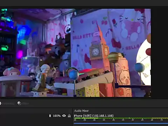This screenshot has height=126, width=168.
Task: Click the lock icon next to the source
Action: pyautogui.click(x=69, y=115)
